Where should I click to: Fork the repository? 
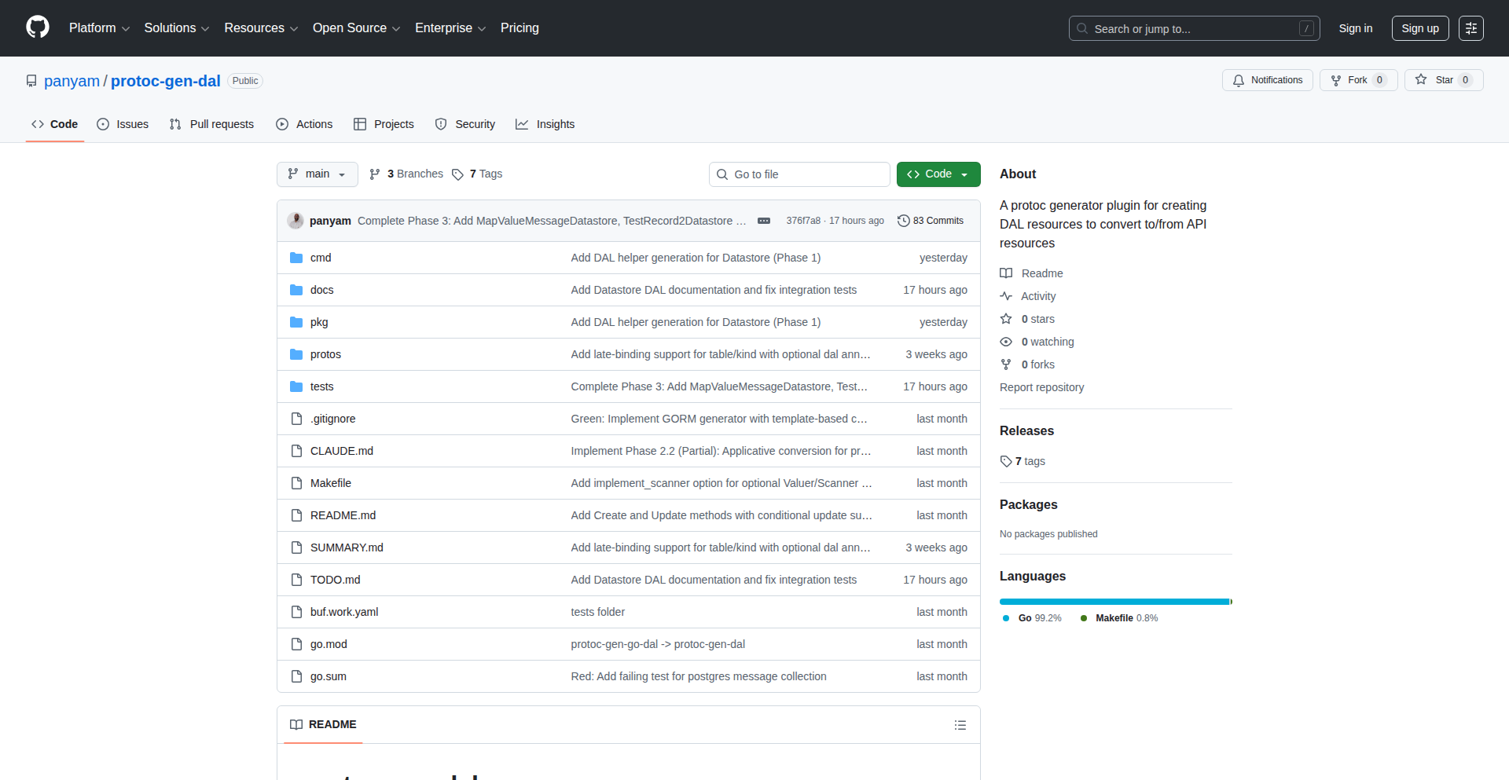[1357, 79]
